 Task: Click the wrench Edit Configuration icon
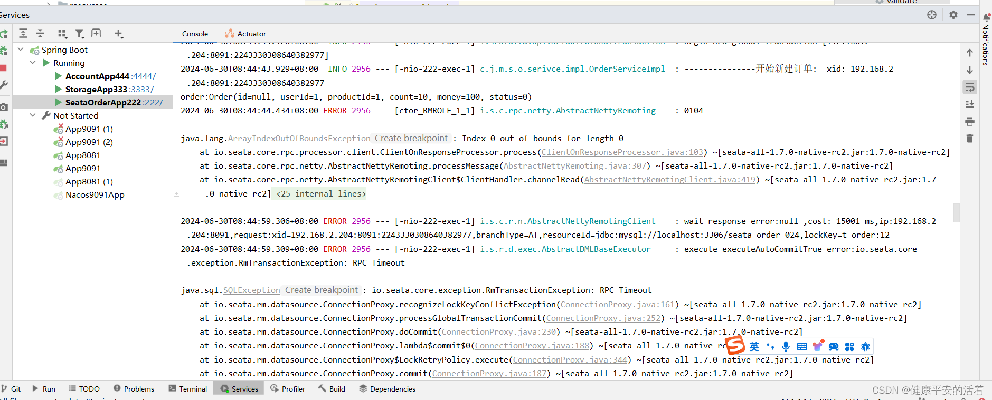pyautogui.click(x=4, y=85)
